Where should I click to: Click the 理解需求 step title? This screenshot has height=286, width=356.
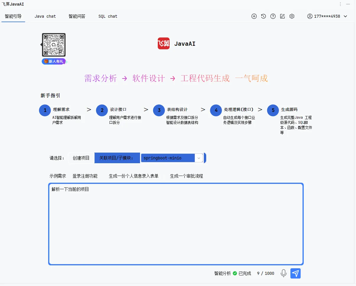point(61,110)
